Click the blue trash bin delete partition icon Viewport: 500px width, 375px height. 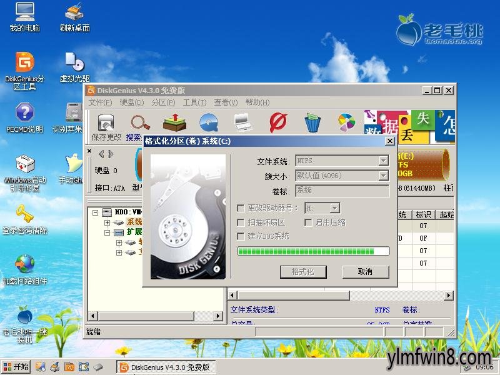[x=312, y=122]
